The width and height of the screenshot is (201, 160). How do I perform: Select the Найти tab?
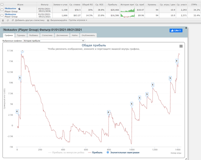(x=75, y=35)
